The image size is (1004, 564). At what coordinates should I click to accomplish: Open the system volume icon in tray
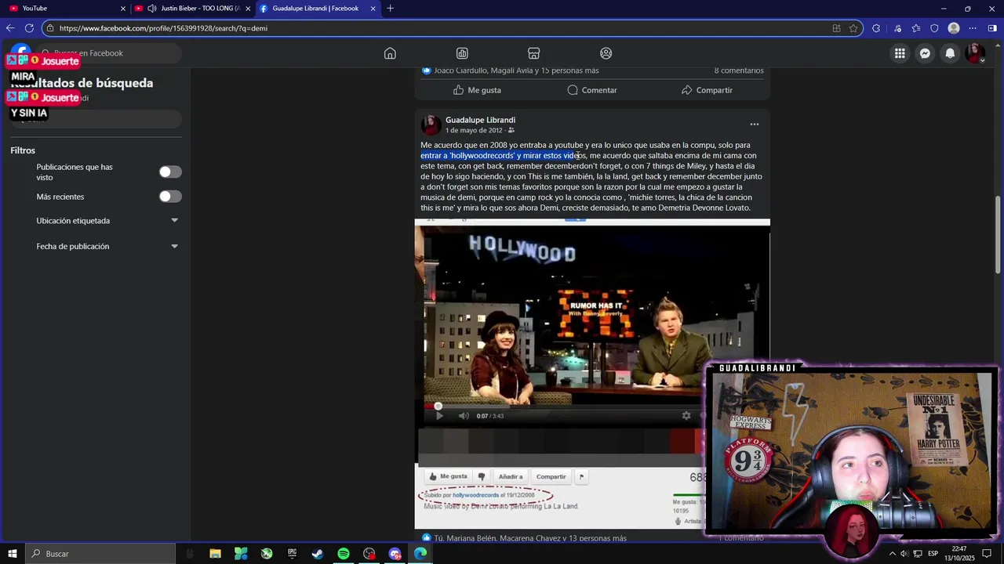click(x=904, y=554)
